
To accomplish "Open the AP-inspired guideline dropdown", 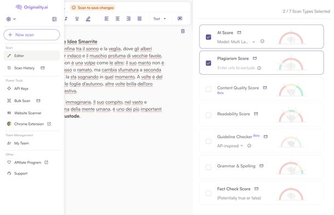I will (x=230, y=146).
